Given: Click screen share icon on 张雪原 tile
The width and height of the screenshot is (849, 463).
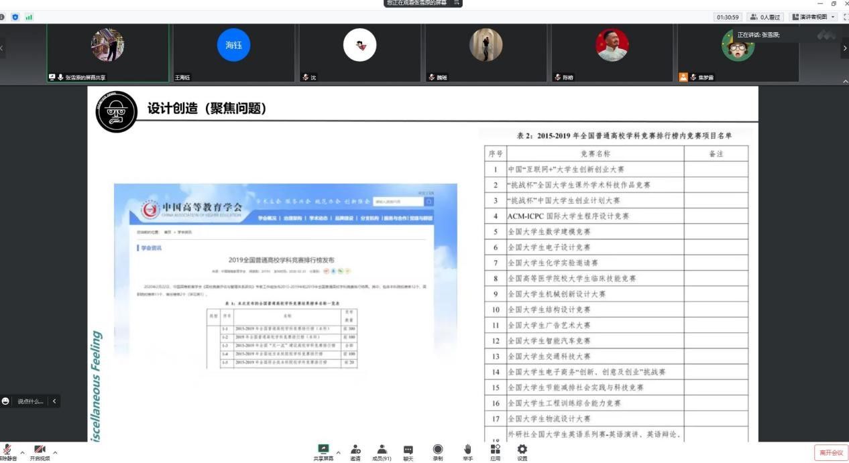Looking at the screenshot, I should [x=52, y=78].
